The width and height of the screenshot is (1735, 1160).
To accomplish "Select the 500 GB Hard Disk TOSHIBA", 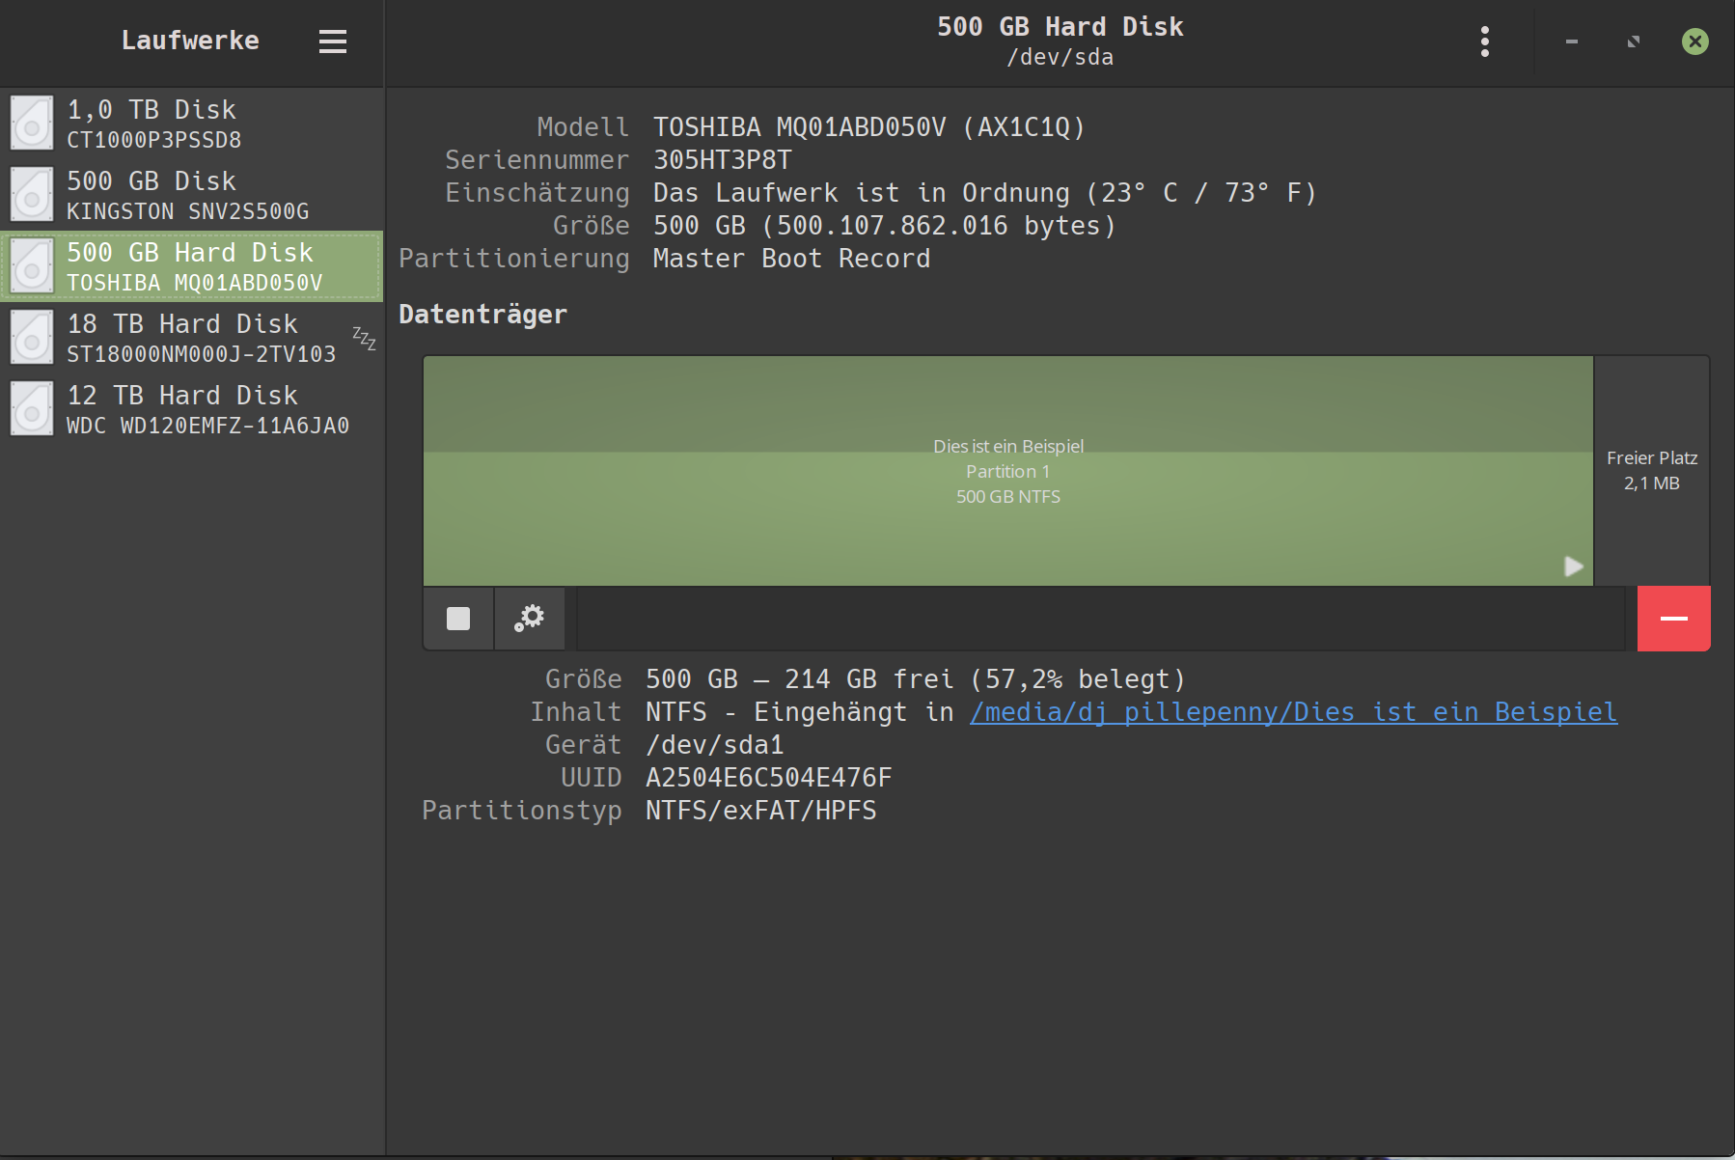I will coord(192,266).
